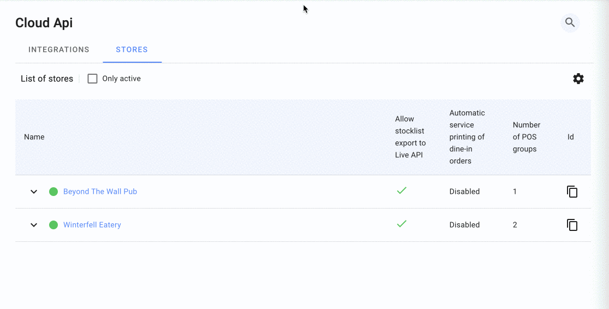
Task: Copy the Id of Winterfell Eatery
Action: 572,225
